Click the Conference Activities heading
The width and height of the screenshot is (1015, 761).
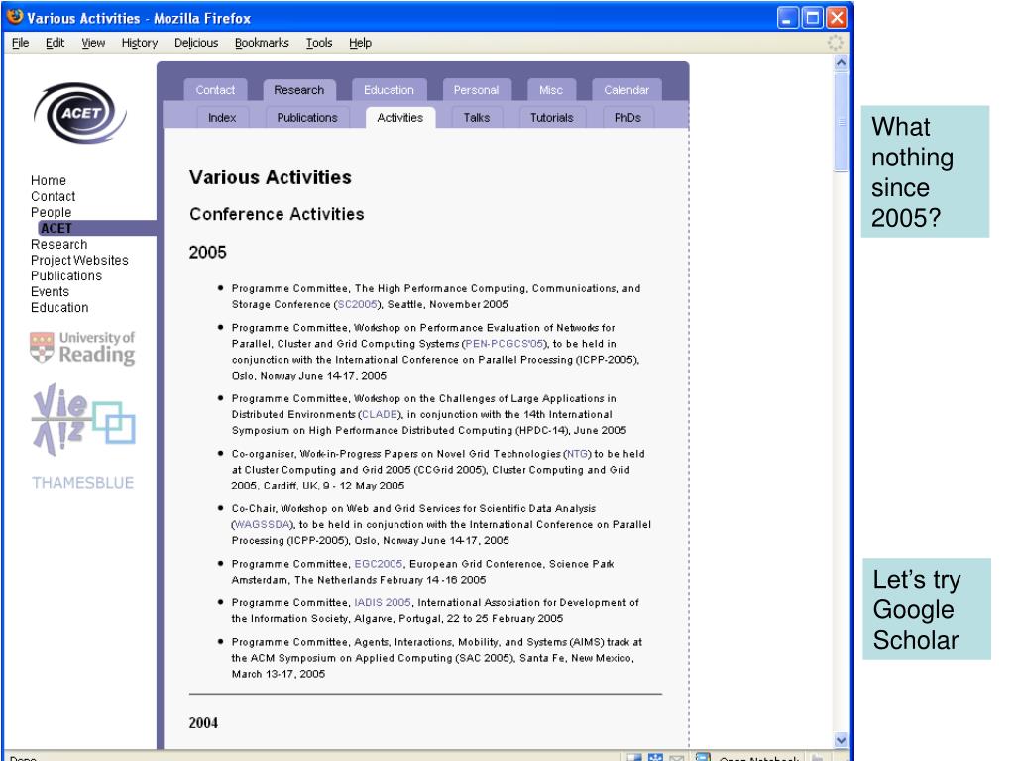pyautogui.click(x=278, y=214)
